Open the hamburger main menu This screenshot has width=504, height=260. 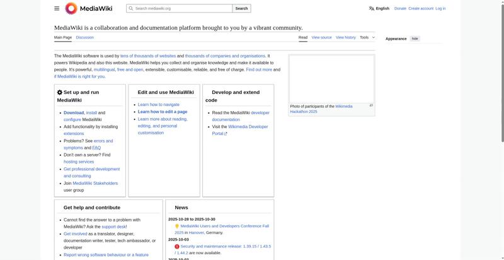[57, 8]
